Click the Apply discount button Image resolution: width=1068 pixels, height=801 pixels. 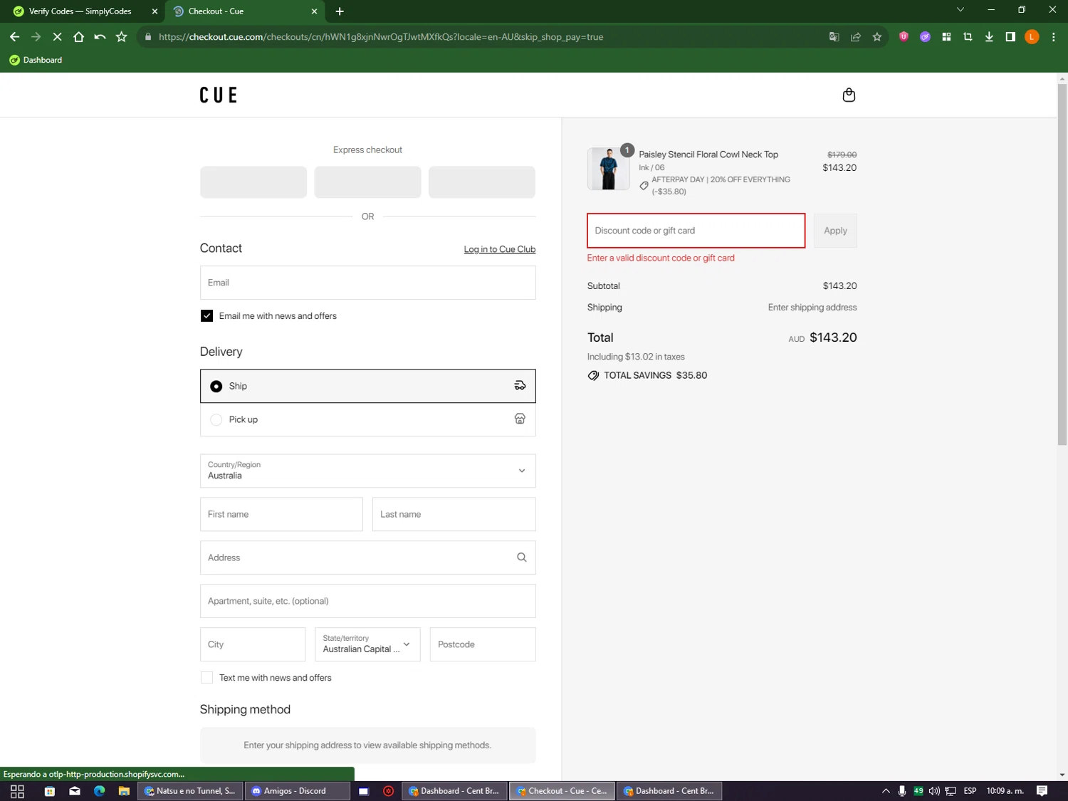(835, 231)
